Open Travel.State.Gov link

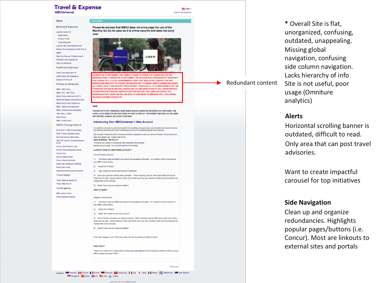[x=64, y=184]
